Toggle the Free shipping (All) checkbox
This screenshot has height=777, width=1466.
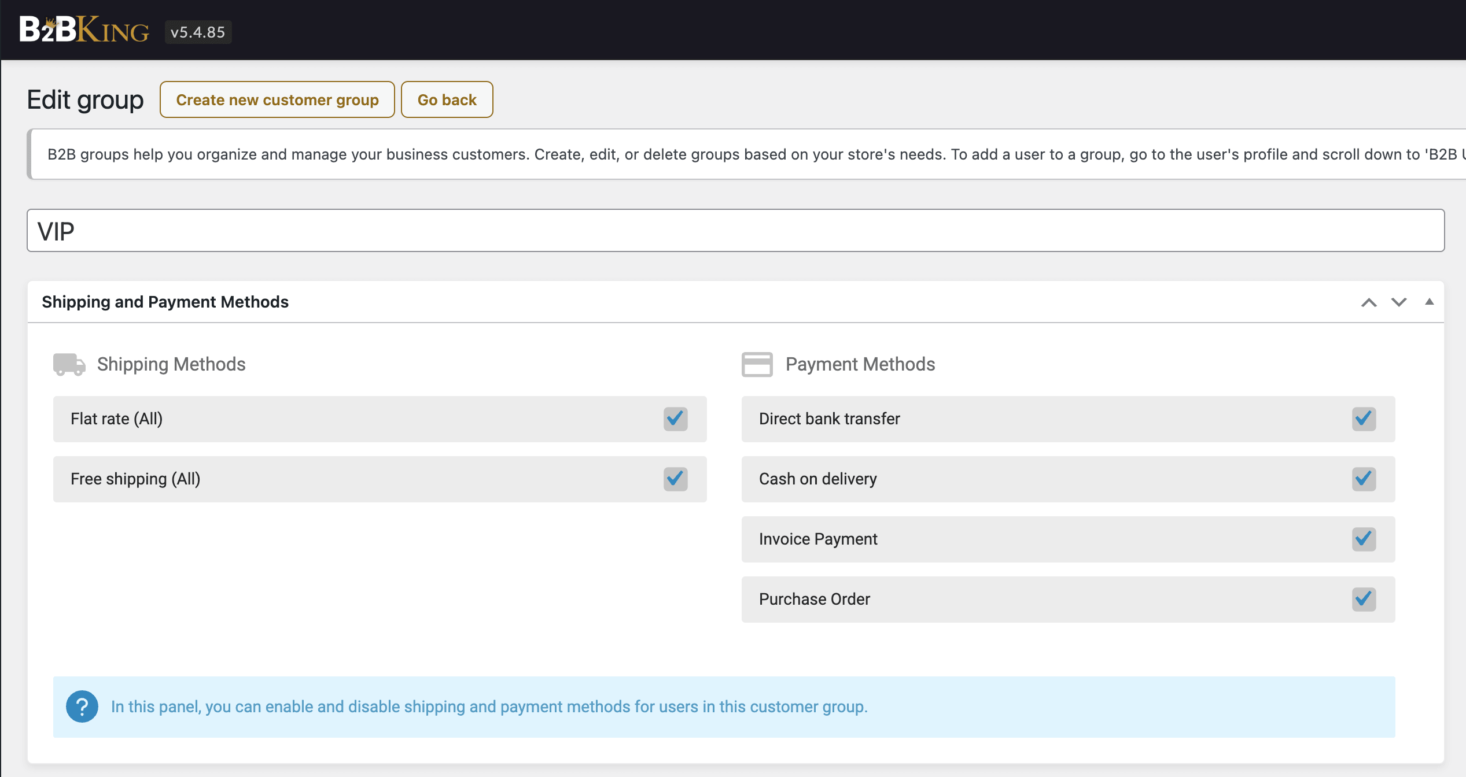tap(675, 479)
